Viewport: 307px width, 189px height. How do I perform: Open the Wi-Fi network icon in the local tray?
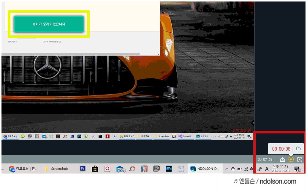coord(246,169)
